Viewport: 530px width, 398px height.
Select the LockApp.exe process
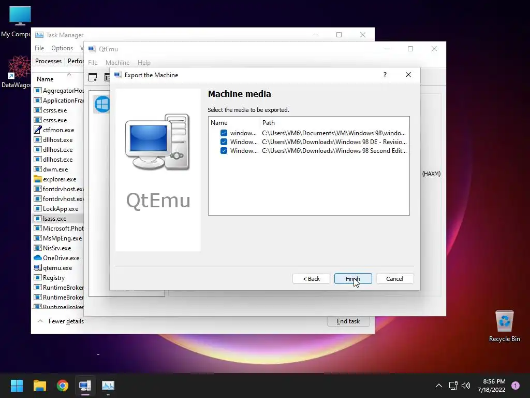(58, 209)
